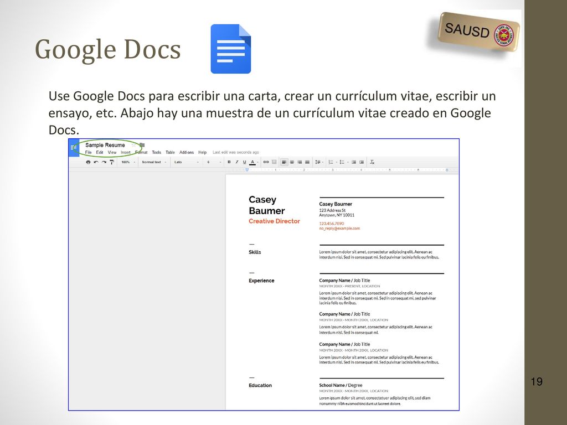
Task: Click 'School Name / Degree' text
Action: coord(341,385)
